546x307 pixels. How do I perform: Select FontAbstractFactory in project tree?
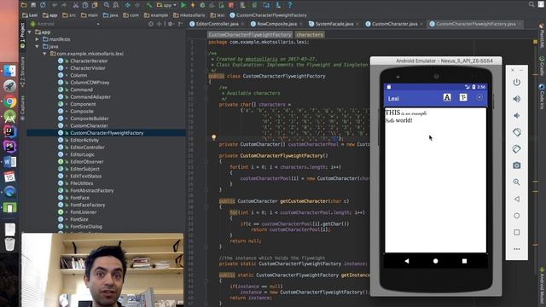[x=92, y=191]
